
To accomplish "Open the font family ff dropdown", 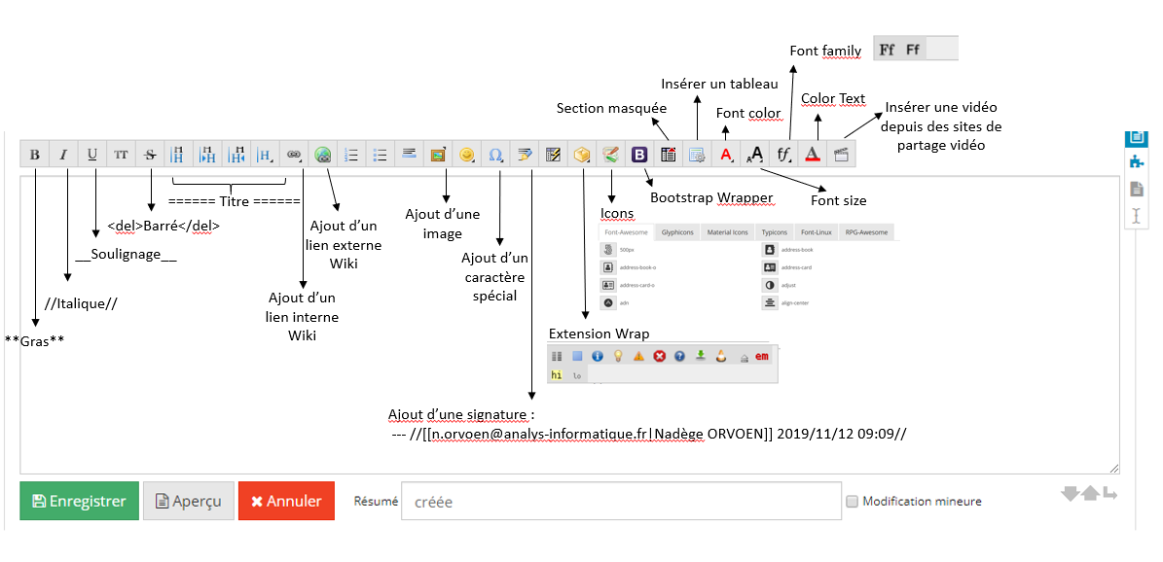I will [784, 154].
